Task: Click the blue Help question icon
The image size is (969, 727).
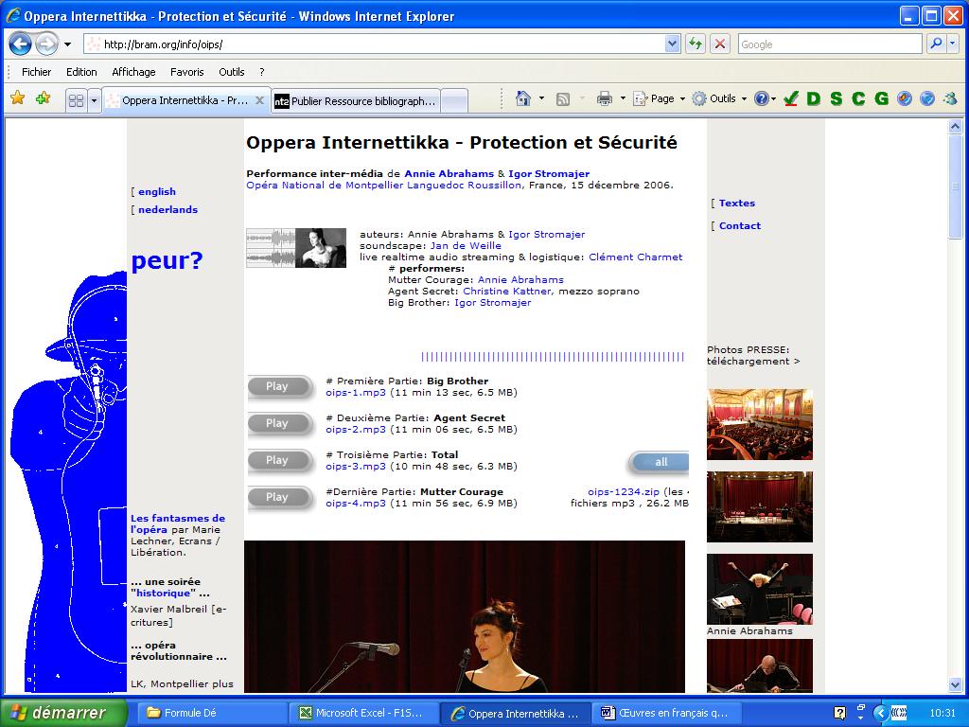Action: coord(762,98)
